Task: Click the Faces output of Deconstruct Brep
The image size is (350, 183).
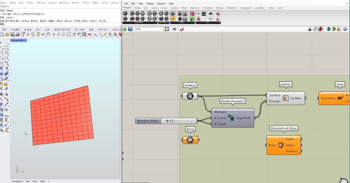Action: click(290, 139)
